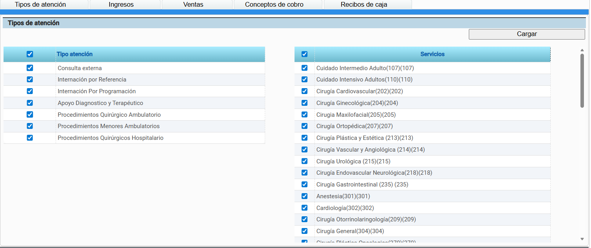Open Conceptos de cobro tab
The height and width of the screenshot is (248, 591).
pyautogui.click(x=274, y=5)
